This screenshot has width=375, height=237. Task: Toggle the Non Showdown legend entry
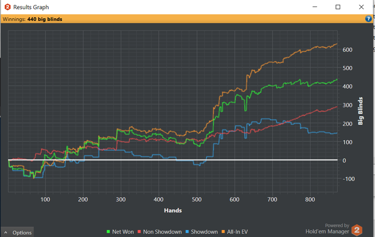coord(160,232)
